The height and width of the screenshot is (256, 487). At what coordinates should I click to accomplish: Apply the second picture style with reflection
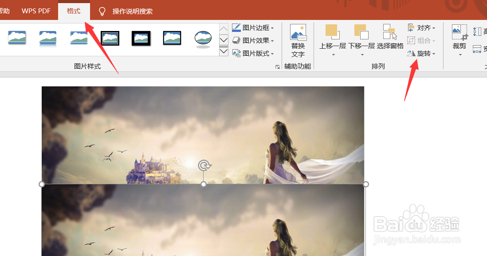(x=48, y=39)
